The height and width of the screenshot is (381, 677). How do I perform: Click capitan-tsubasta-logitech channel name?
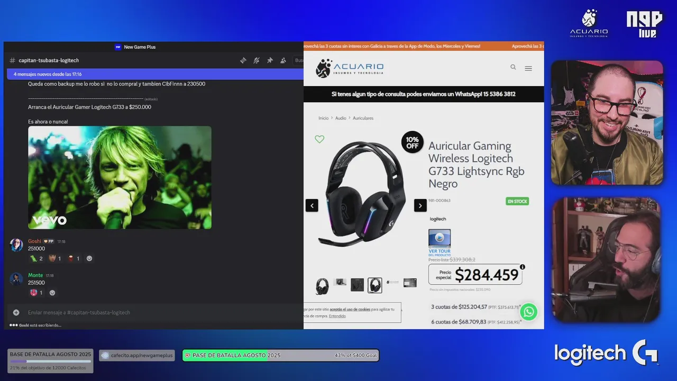pyautogui.click(x=49, y=60)
